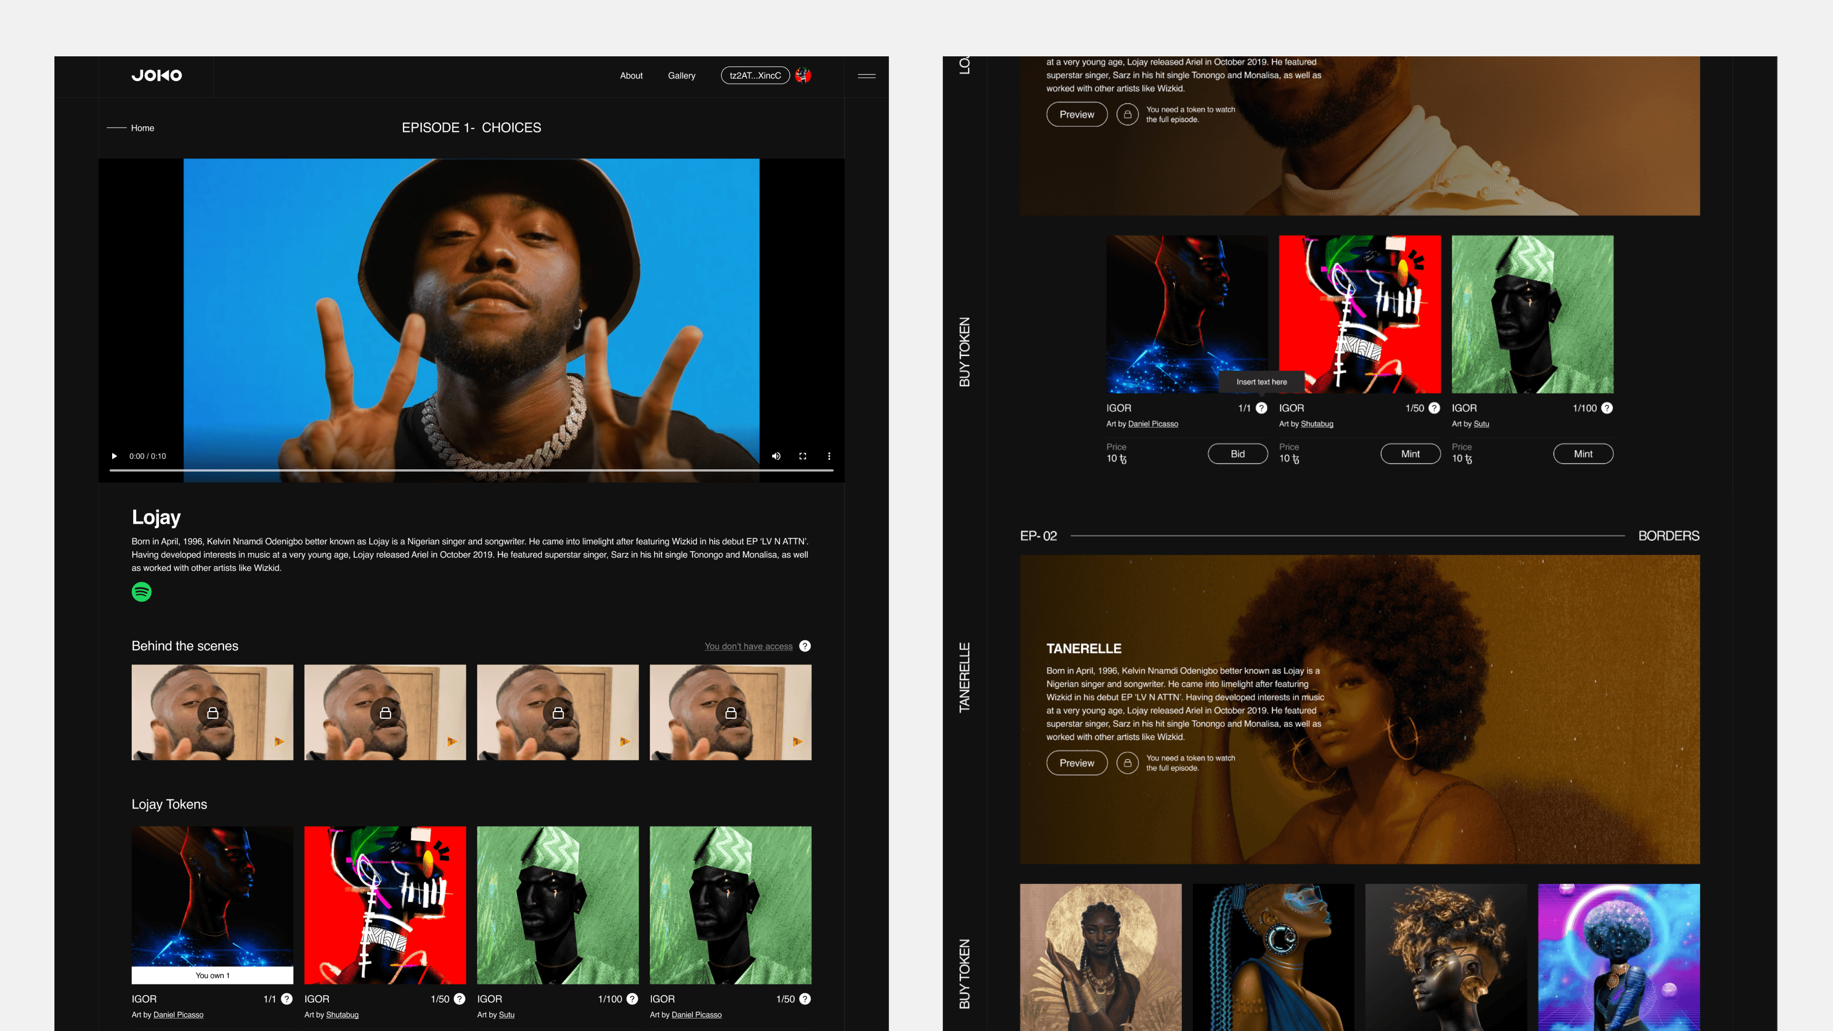Click the Spotify icon under Lojay bio
The height and width of the screenshot is (1031, 1833).
point(142,592)
